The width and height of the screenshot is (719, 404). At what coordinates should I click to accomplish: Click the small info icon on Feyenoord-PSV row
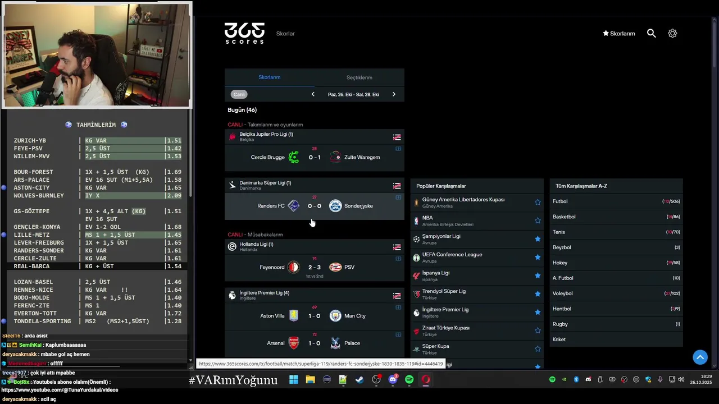tap(398, 259)
